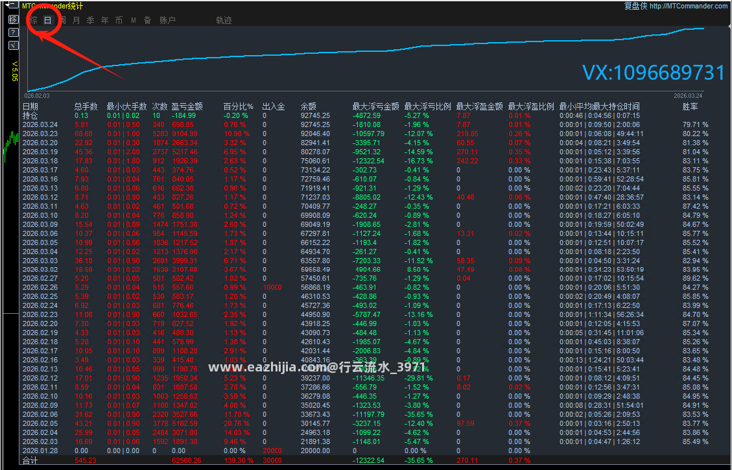The height and width of the screenshot is (470, 732).
Task: Click the 20000 deposit value on 2026.01.28
Action: pos(272,451)
